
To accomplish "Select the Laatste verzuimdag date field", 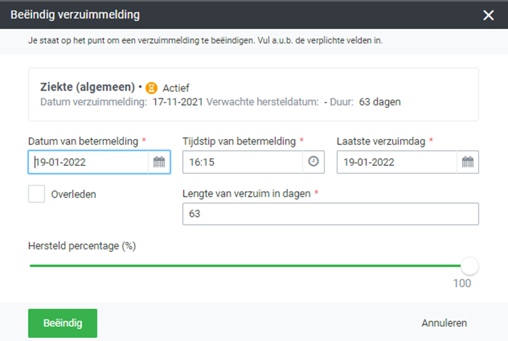I will (397, 162).
